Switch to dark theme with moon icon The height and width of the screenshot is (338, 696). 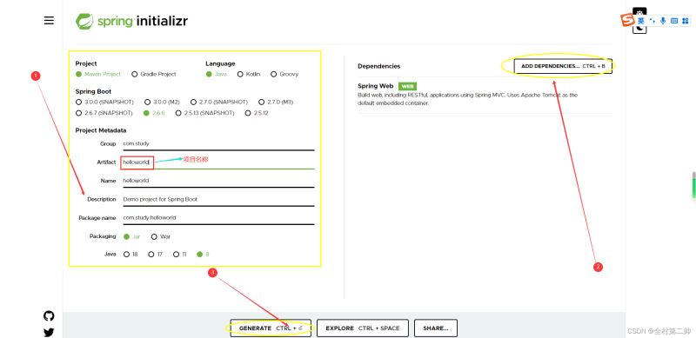pyautogui.click(x=639, y=29)
